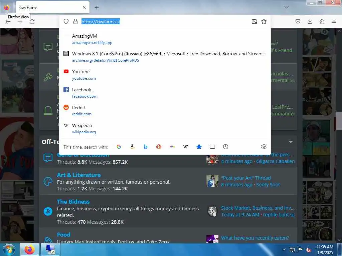This screenshot has width=342, height=256.
Task: Close the Kiwi Farms tab
Action: tap(84, 8)
